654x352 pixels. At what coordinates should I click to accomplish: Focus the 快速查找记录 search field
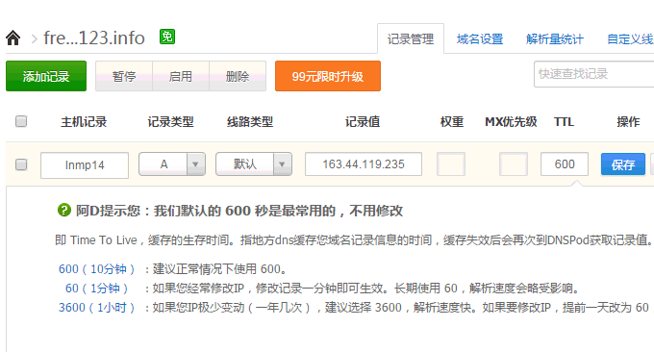tap(594, 74)
